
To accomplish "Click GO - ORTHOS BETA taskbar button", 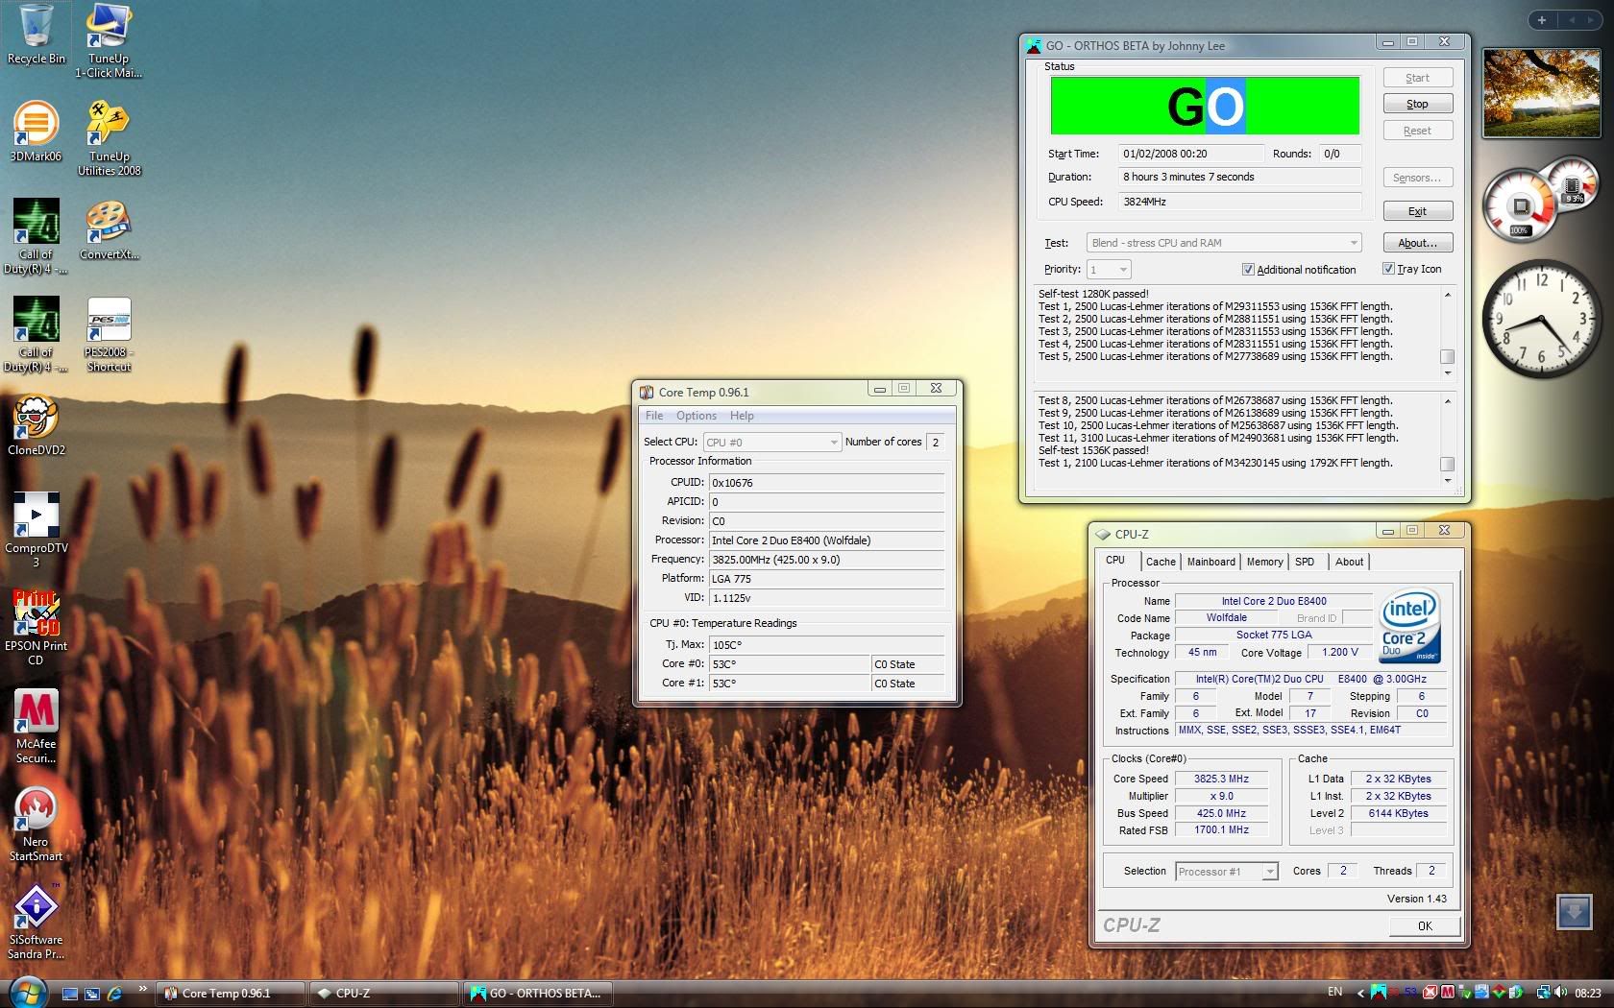I will [536, 994].
